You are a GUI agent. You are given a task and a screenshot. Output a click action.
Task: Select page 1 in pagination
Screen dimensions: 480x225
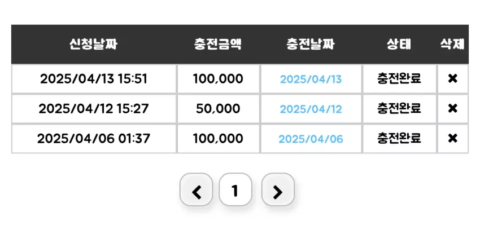(235, 189)
